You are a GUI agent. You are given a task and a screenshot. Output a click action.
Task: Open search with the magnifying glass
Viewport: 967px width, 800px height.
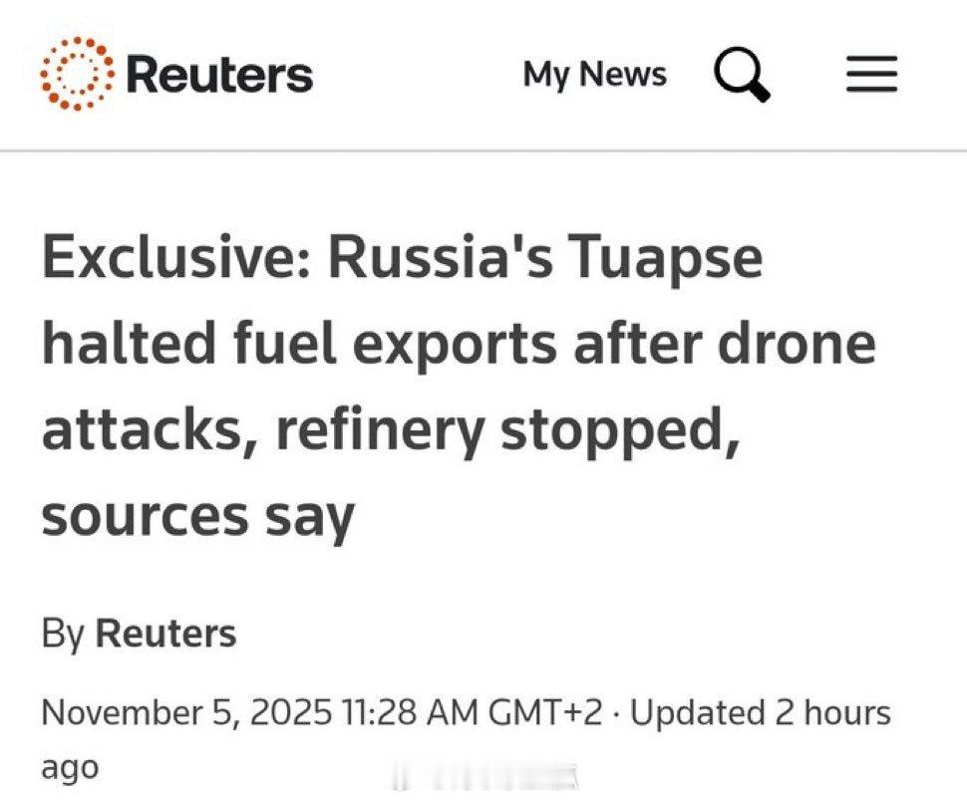pos(743,75)
